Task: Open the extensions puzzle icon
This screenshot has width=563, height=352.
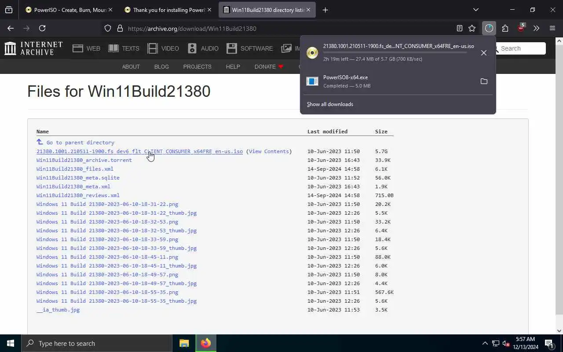Action: 505,28
